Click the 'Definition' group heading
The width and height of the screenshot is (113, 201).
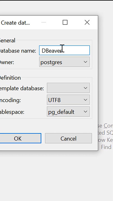click(10, 78)
